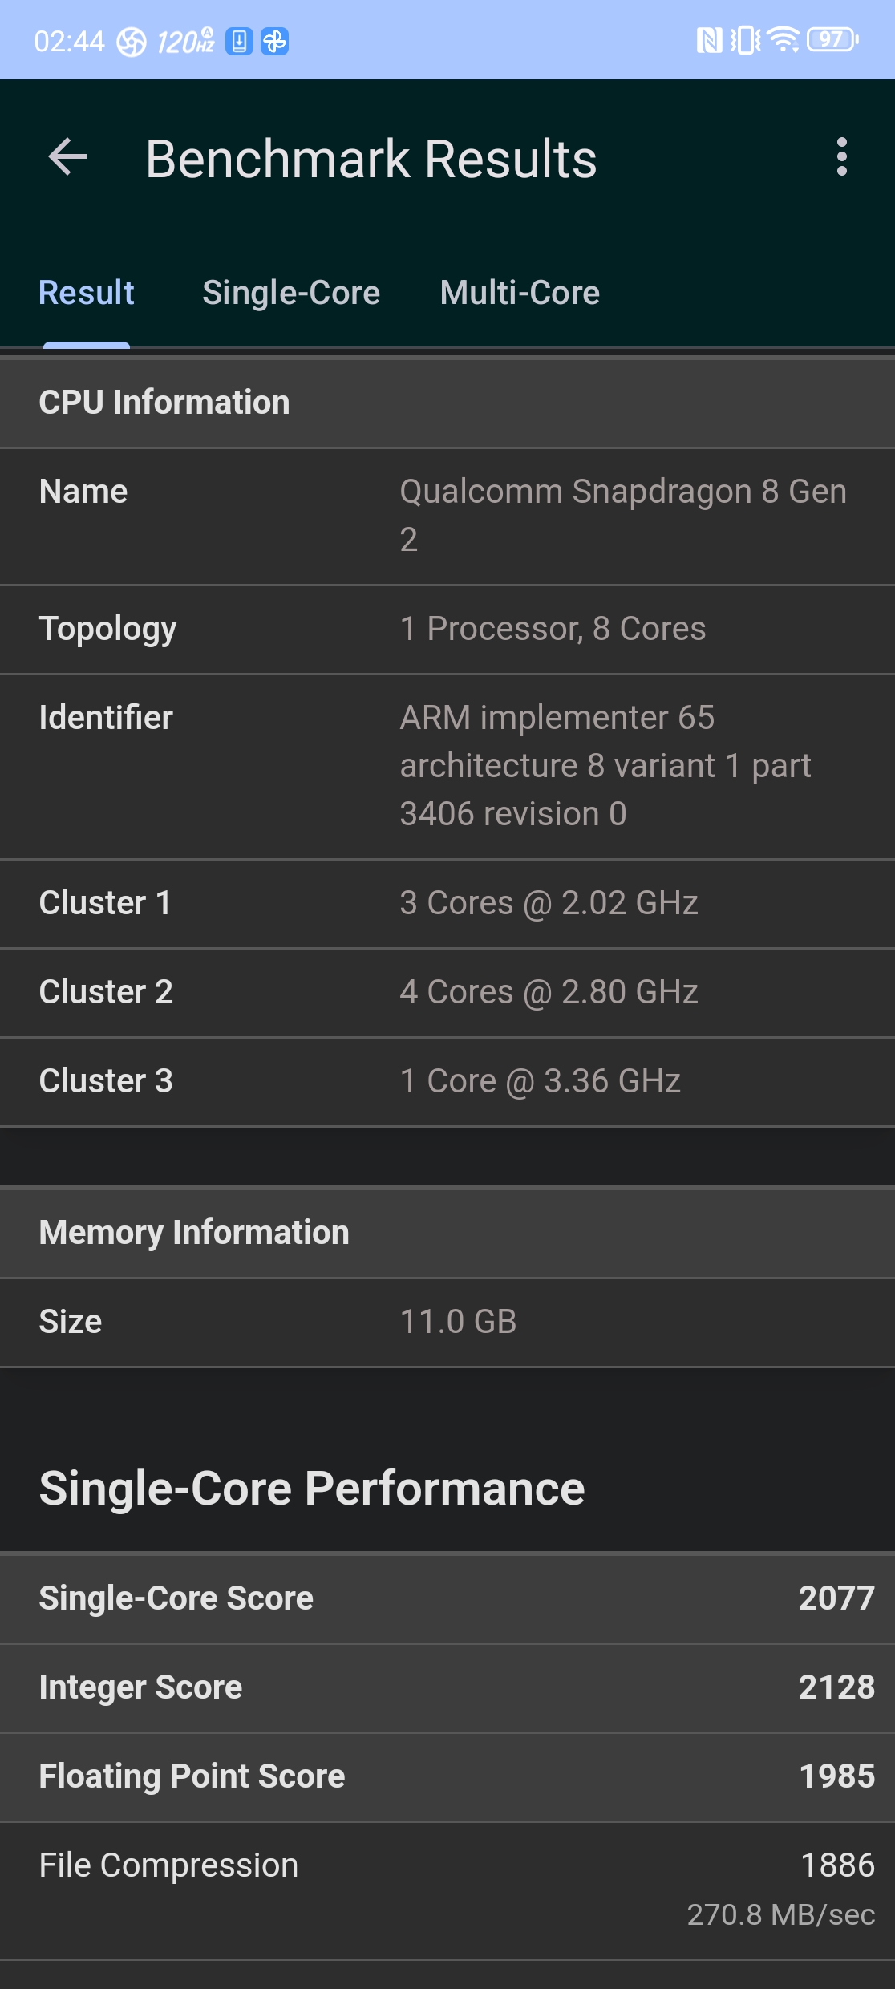Tap the Wi-Fi signal status icon
The width and height of the screenshot is (895, 1989).
[x=783, y=40]
